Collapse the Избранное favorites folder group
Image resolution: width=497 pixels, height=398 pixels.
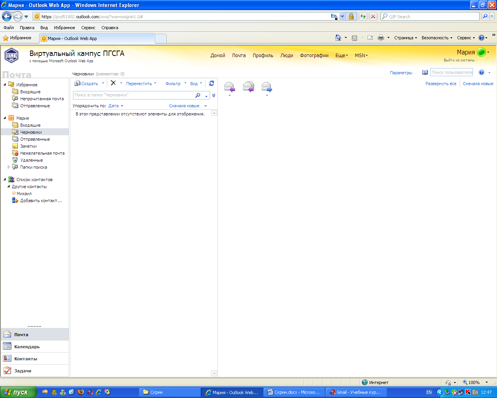coord(5,84)
